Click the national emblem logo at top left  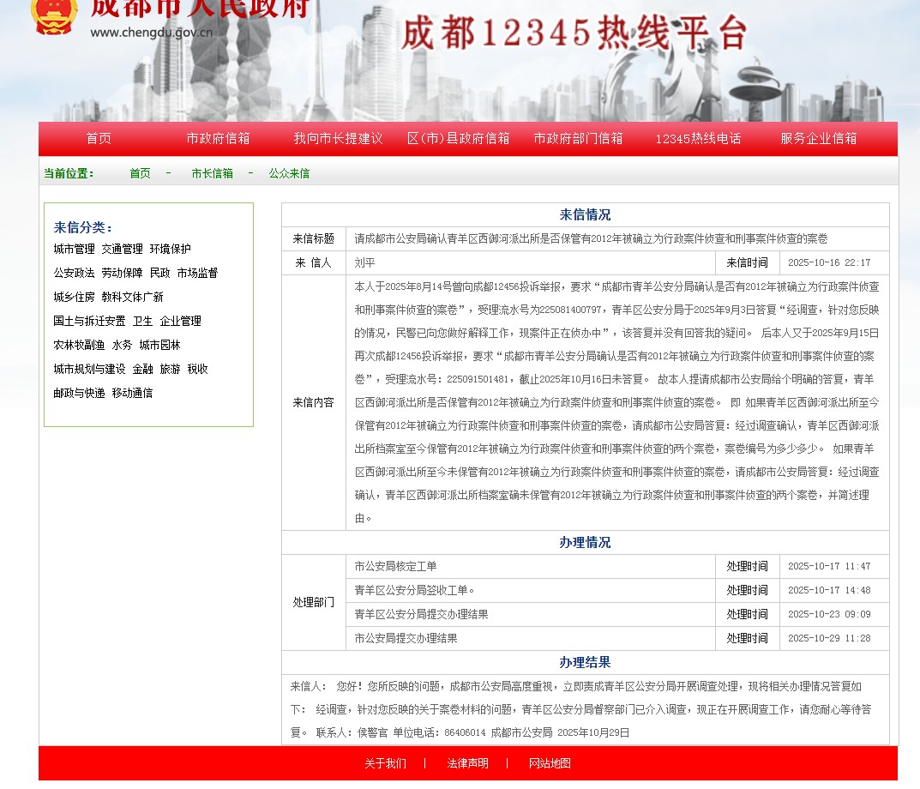54,15
